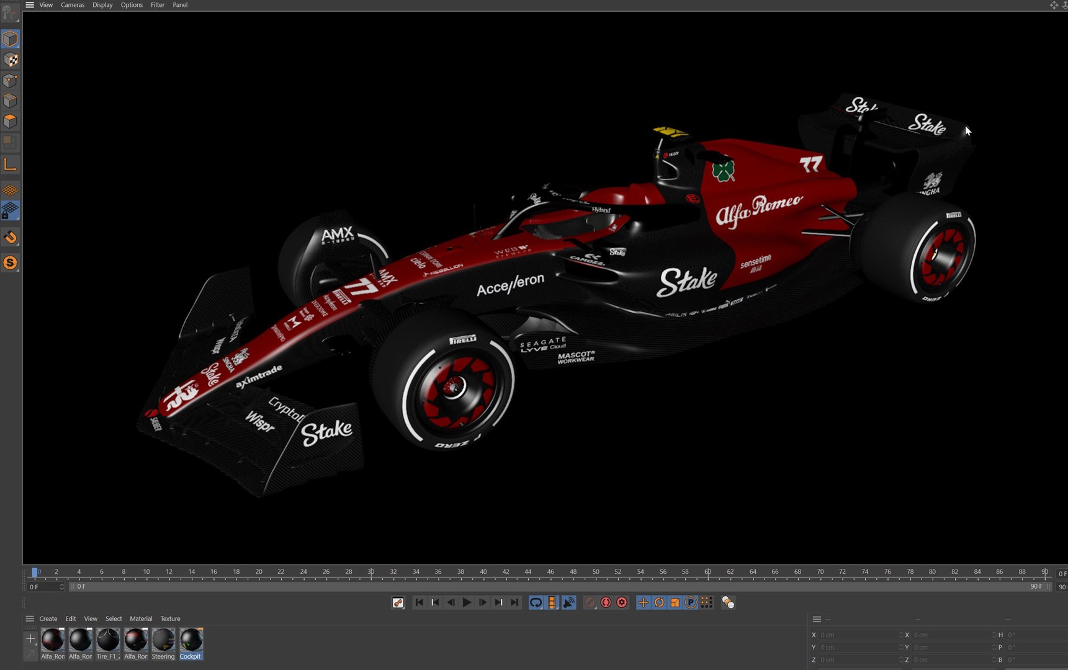Open the Make Editable icon at top-left
Viewport: 1068px width, 670px height.
pyautogui.click(x=10, y=12)
